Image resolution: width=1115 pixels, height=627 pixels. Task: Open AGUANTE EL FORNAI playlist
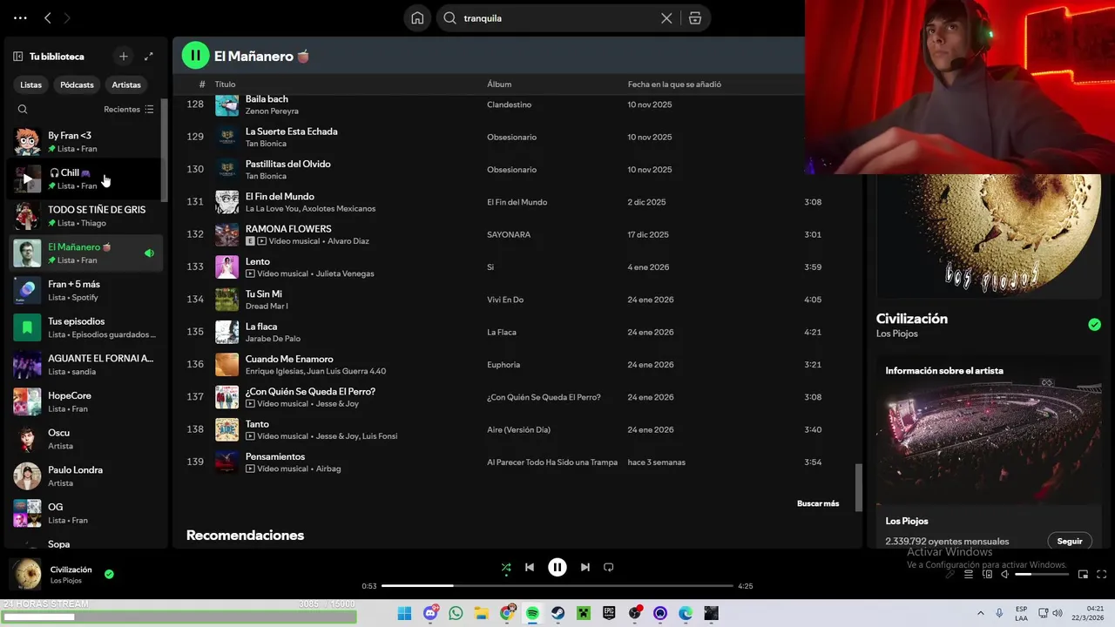[84, 365]
